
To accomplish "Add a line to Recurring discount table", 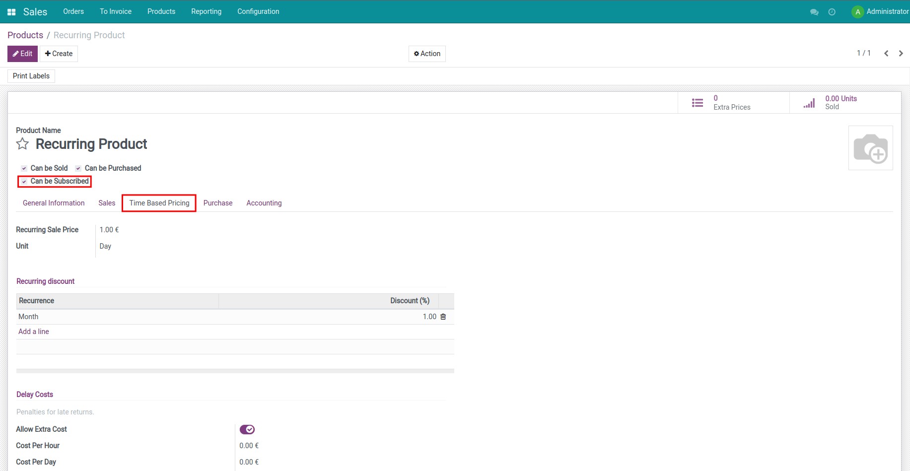I will point(33,332).
